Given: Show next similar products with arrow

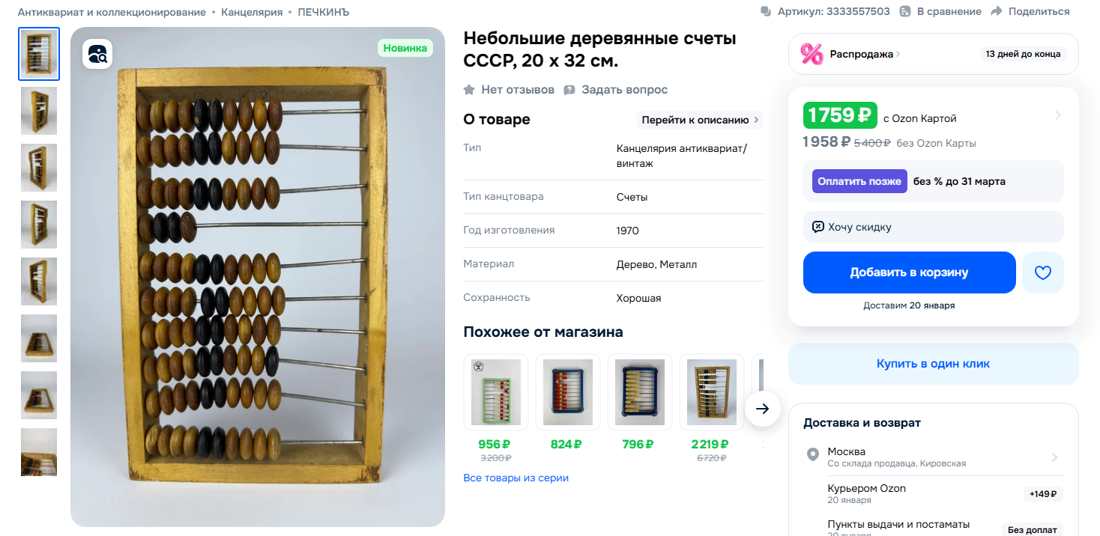Looking at the screenshot, I should tap(763, 409).
